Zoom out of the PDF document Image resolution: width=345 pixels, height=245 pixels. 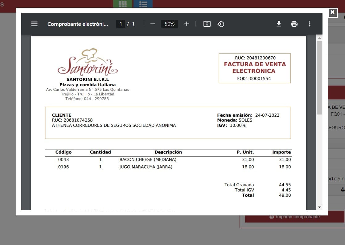(x=153, y=24)
